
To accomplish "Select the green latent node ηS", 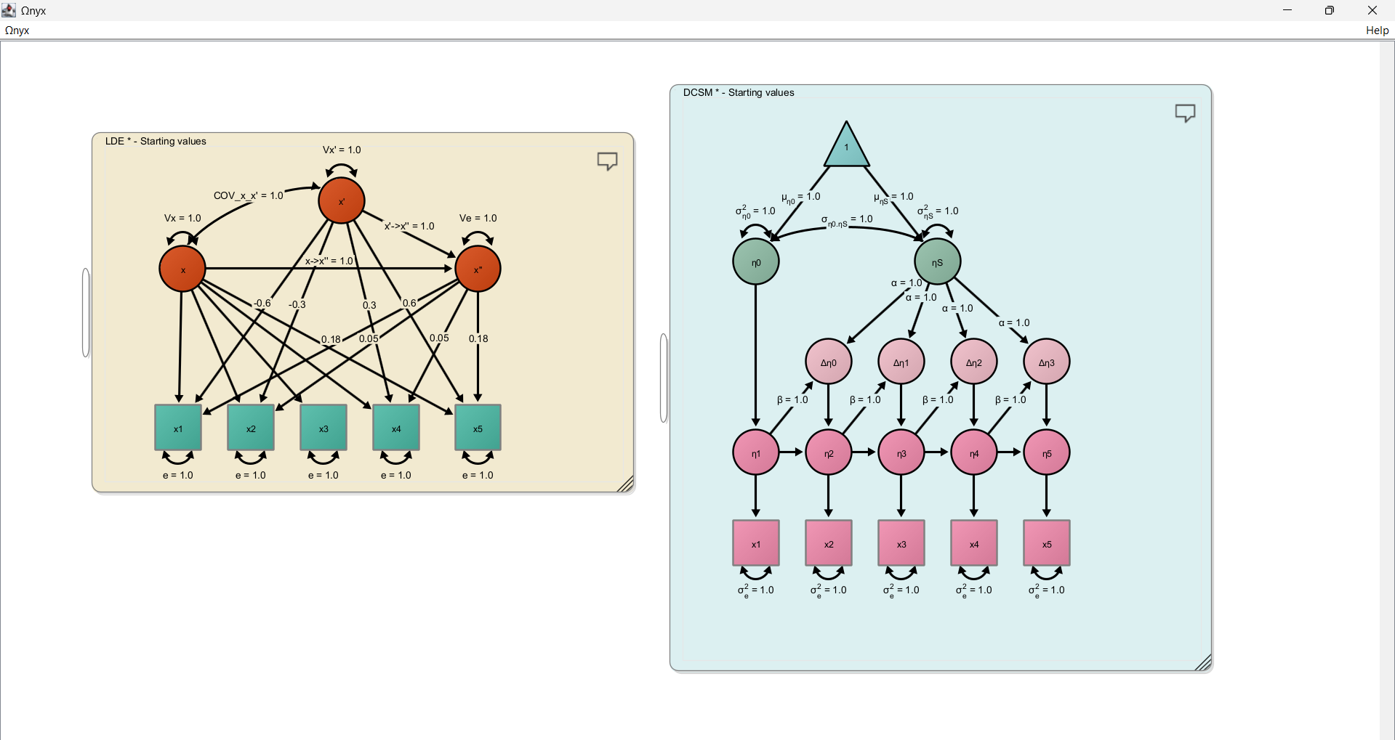I will (937, 262).
